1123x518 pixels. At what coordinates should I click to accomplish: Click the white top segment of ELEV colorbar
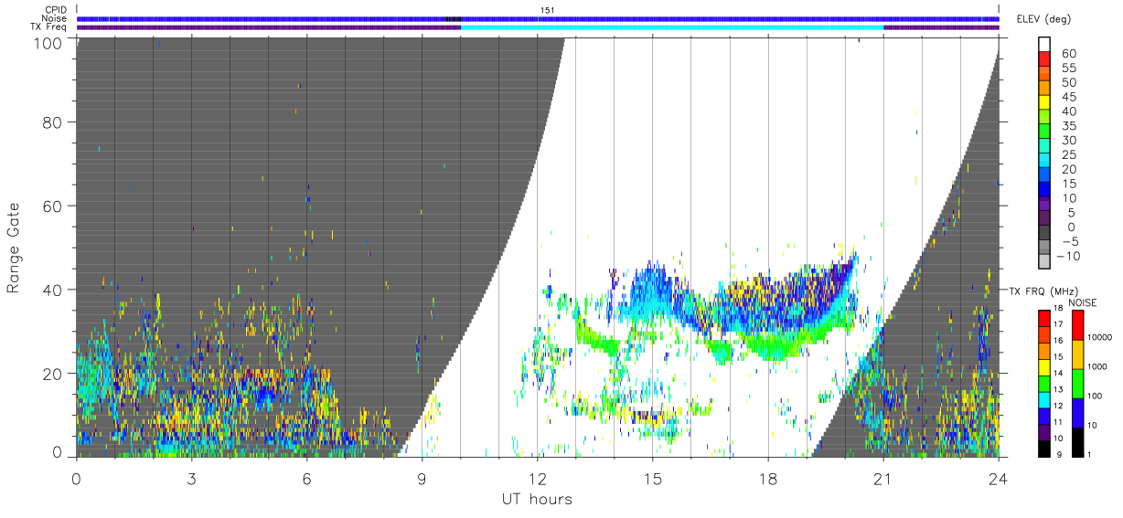[x=1044, y=45]
